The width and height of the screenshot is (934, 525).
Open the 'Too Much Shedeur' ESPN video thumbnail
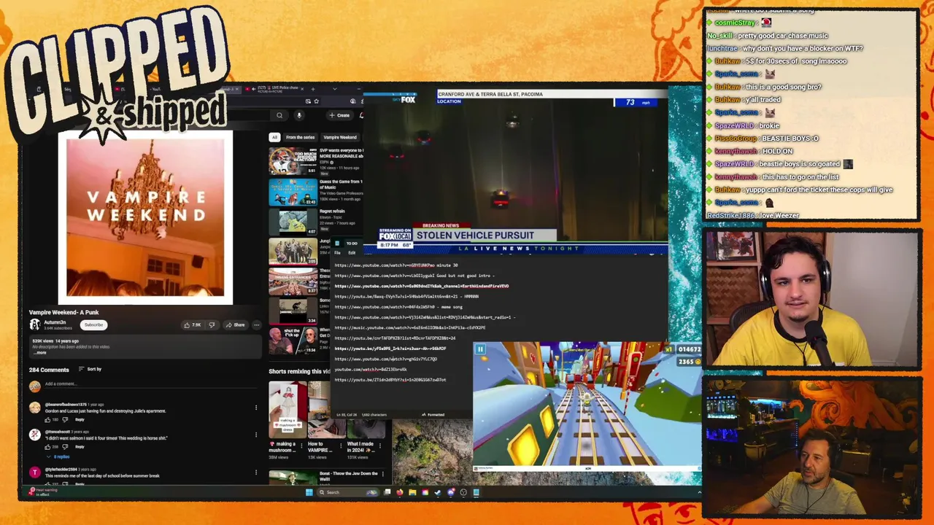pyautogui.click(x=293, y=160)
